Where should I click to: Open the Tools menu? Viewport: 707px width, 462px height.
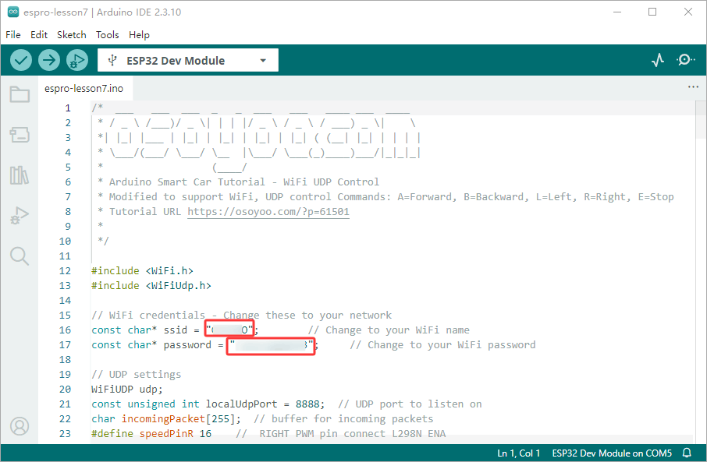[x=108, y=35]
